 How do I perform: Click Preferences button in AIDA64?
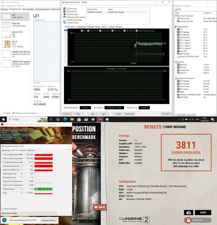(130, 114)
